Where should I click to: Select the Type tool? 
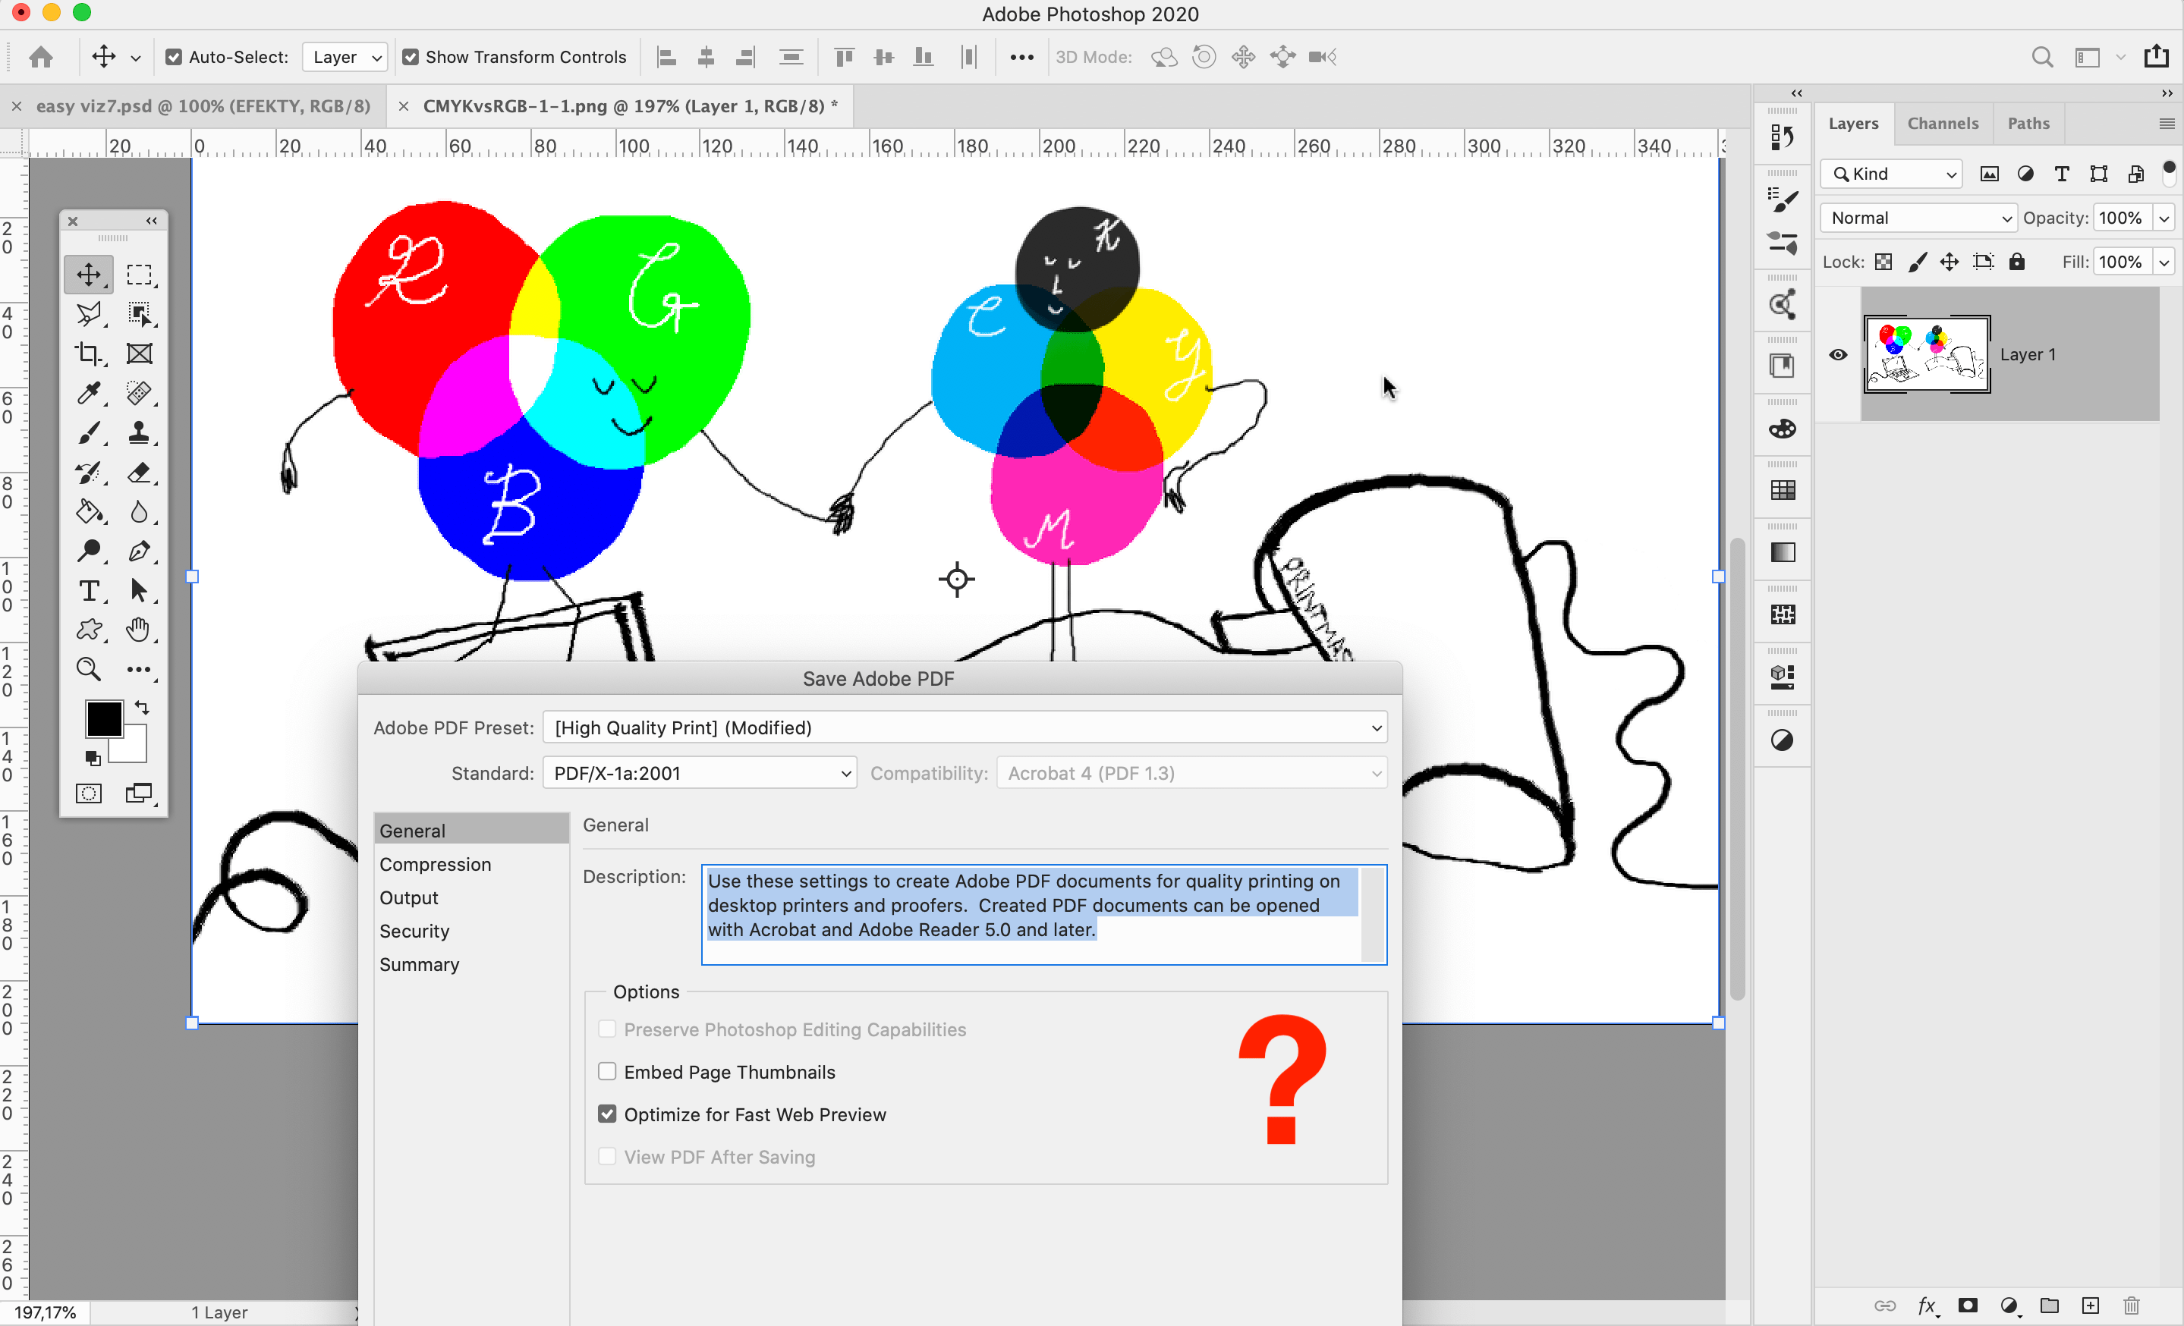pos(89,590)
